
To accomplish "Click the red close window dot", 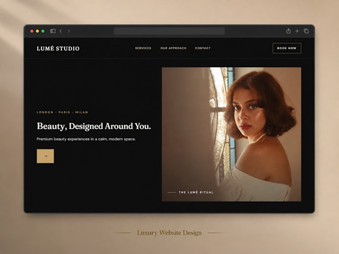I will point(32,31).
